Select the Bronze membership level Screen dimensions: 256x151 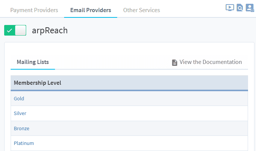22,129
